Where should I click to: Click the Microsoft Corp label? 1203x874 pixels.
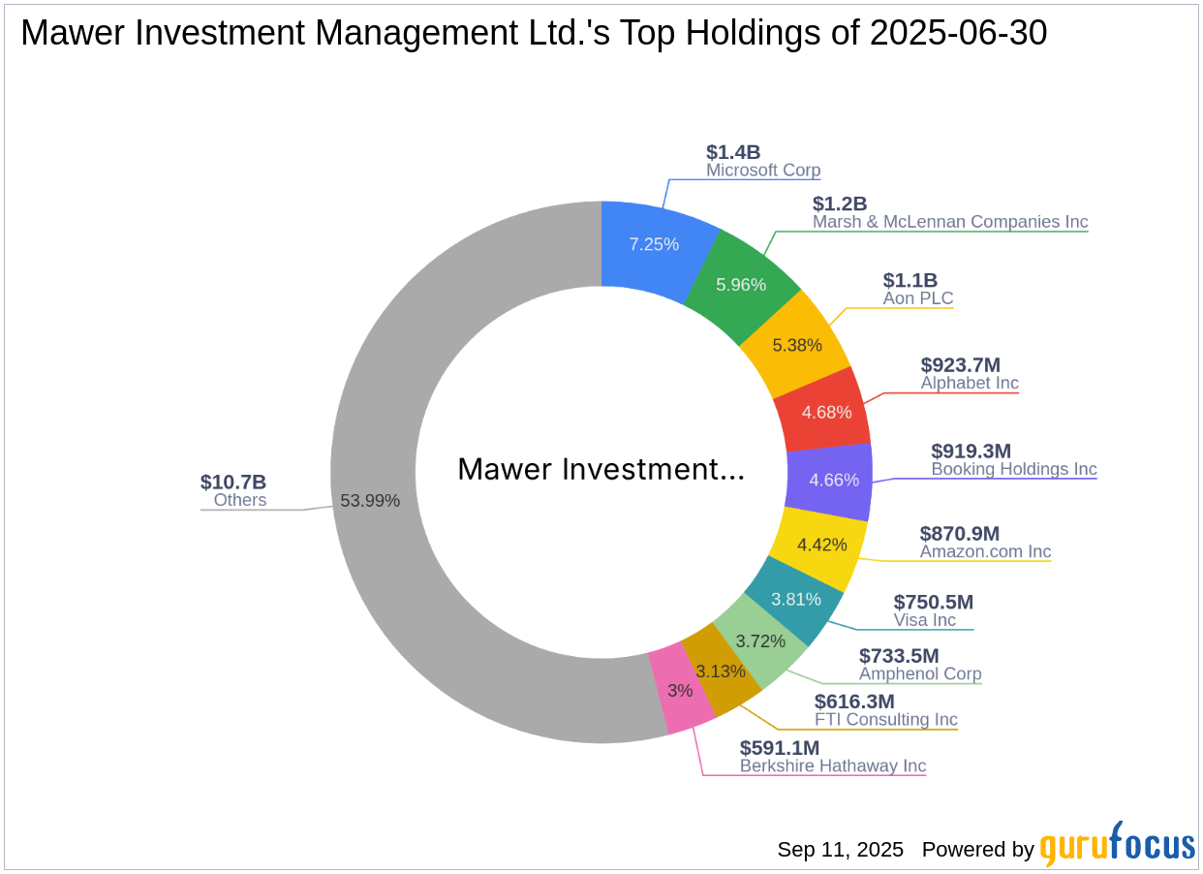(x=763, y=171)
